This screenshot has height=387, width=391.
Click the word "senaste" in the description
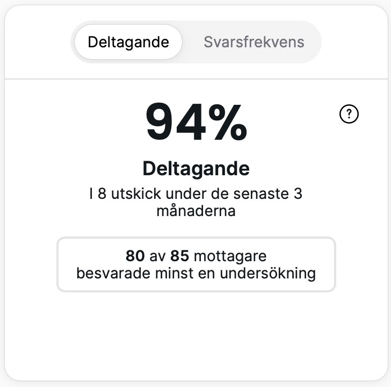coord(266,194)
